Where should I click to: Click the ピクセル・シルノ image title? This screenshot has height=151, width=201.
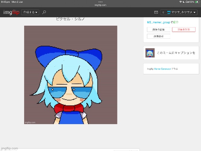point(70,19)
